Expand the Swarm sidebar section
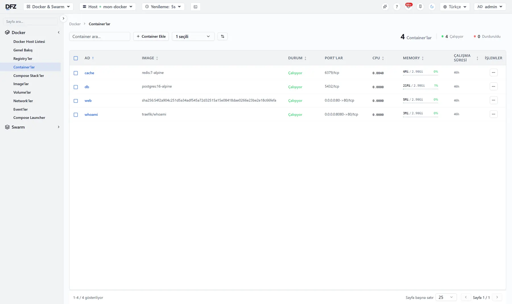This screenshot has height=304, width=512. point(59,127)
